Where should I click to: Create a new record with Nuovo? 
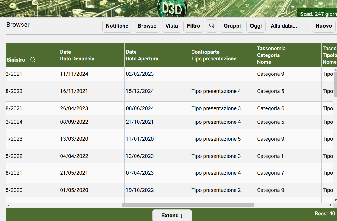click(324, 26)
